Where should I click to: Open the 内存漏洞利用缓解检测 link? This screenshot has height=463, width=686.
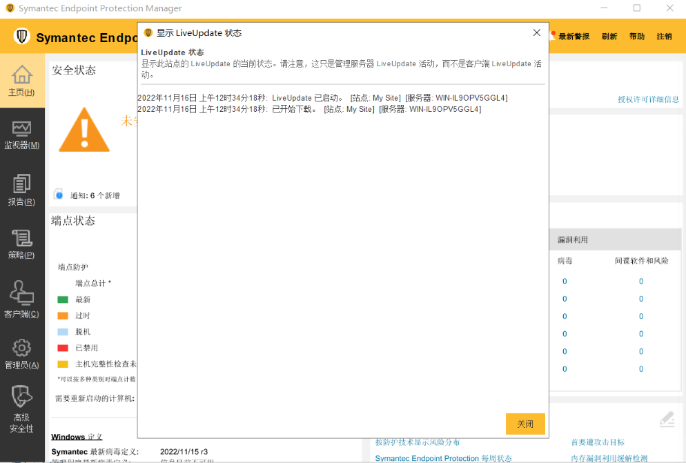point(609,458)
